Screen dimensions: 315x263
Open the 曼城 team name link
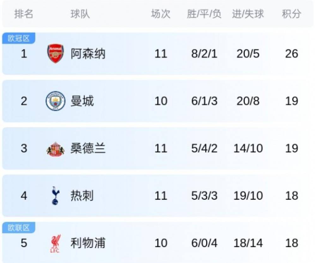(82, 101)
